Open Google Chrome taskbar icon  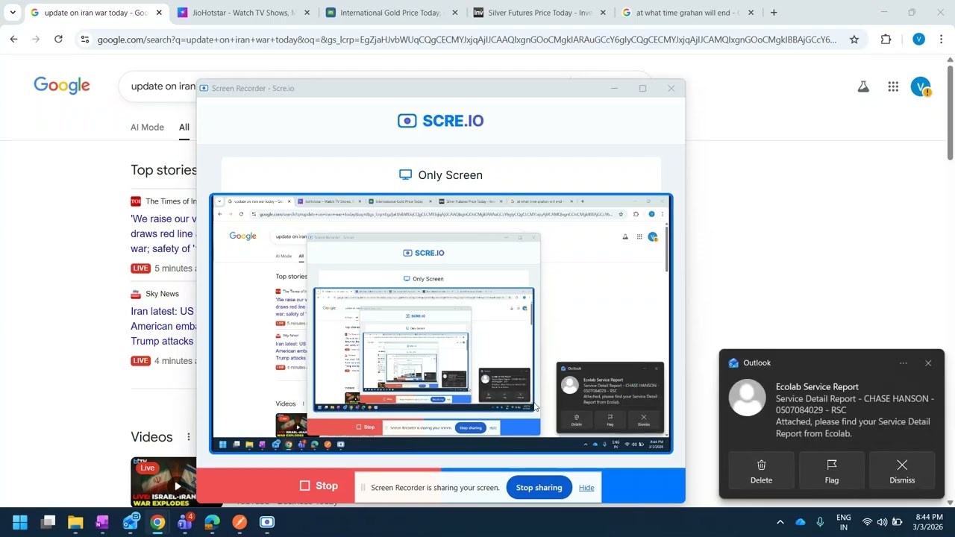click(157, 522)
